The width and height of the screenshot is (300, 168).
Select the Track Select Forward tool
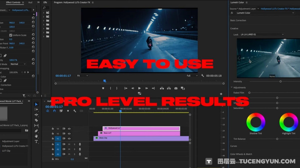coord(36,110)
